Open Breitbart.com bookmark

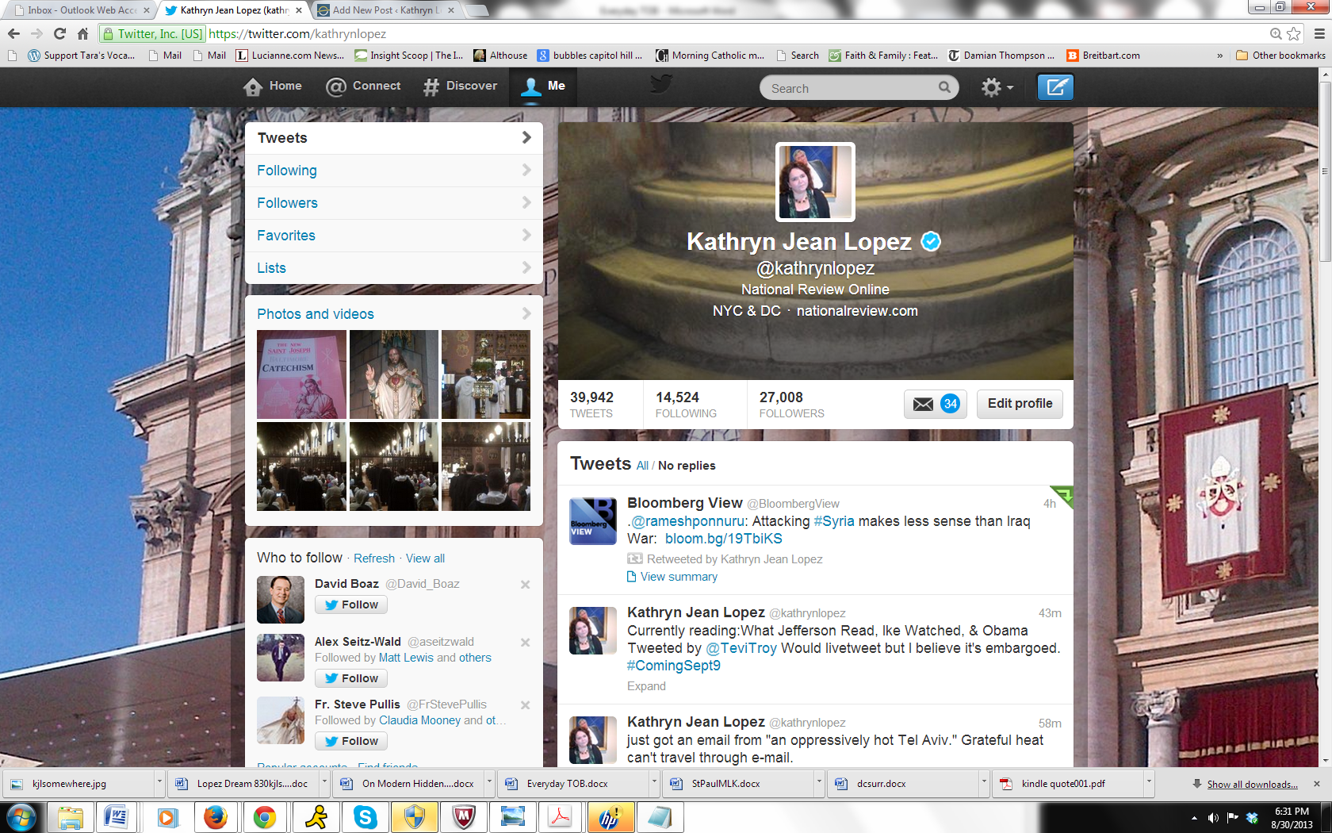coord(1103,56)
